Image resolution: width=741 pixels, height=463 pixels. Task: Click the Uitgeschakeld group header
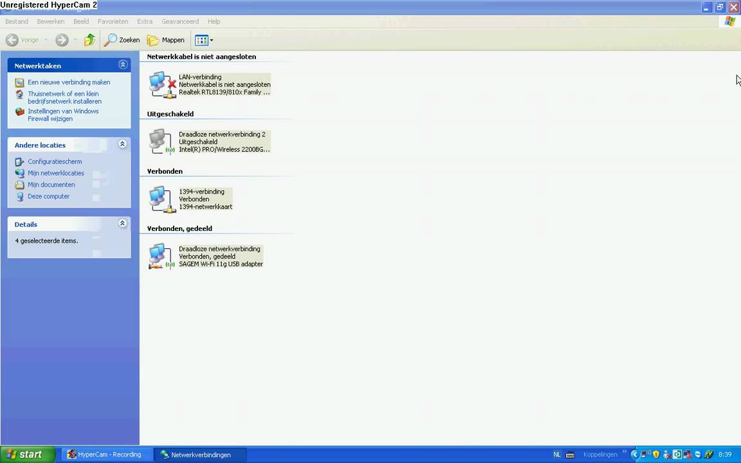(170, 114)
